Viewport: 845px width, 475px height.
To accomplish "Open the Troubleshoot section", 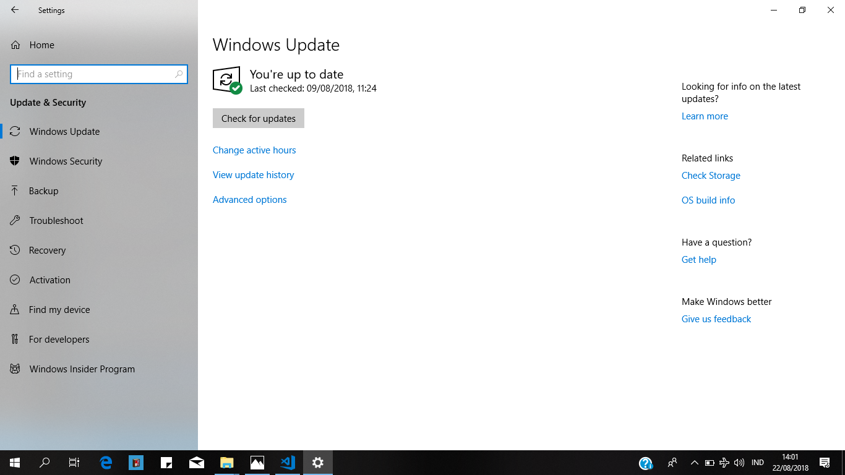I will [99, 220].
